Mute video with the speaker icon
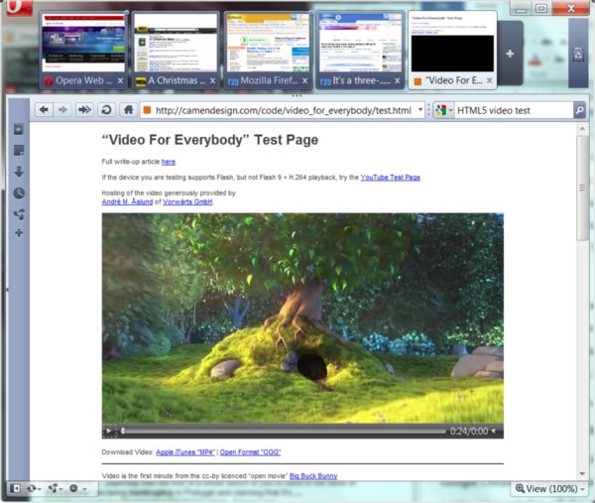This screenshot has width=595, height=503. click(x=494, y=431)
